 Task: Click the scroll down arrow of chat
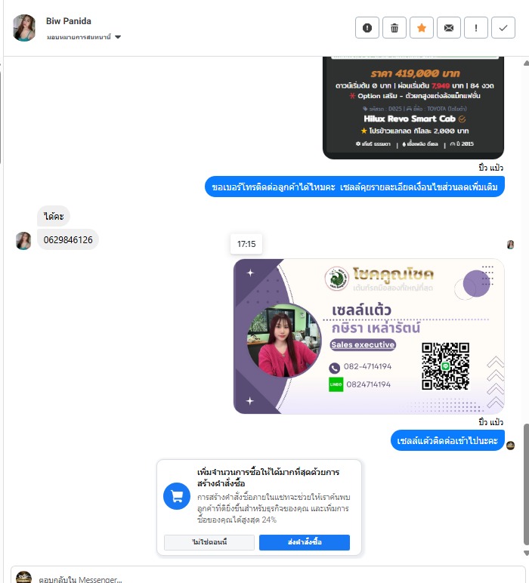pos(526,554)
